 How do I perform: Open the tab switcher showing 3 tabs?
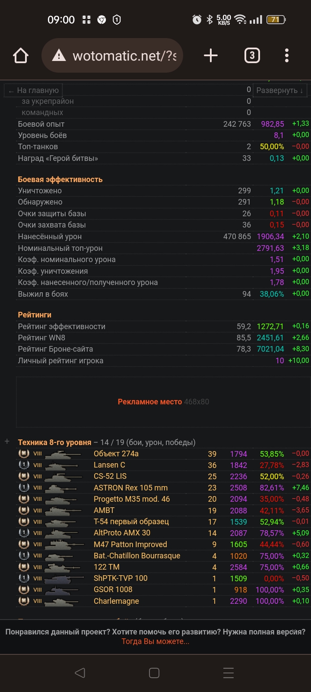coord(252,56)
